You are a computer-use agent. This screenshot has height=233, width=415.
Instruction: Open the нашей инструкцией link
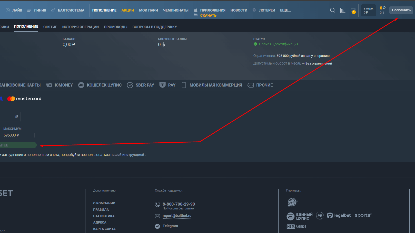point(127,155)
